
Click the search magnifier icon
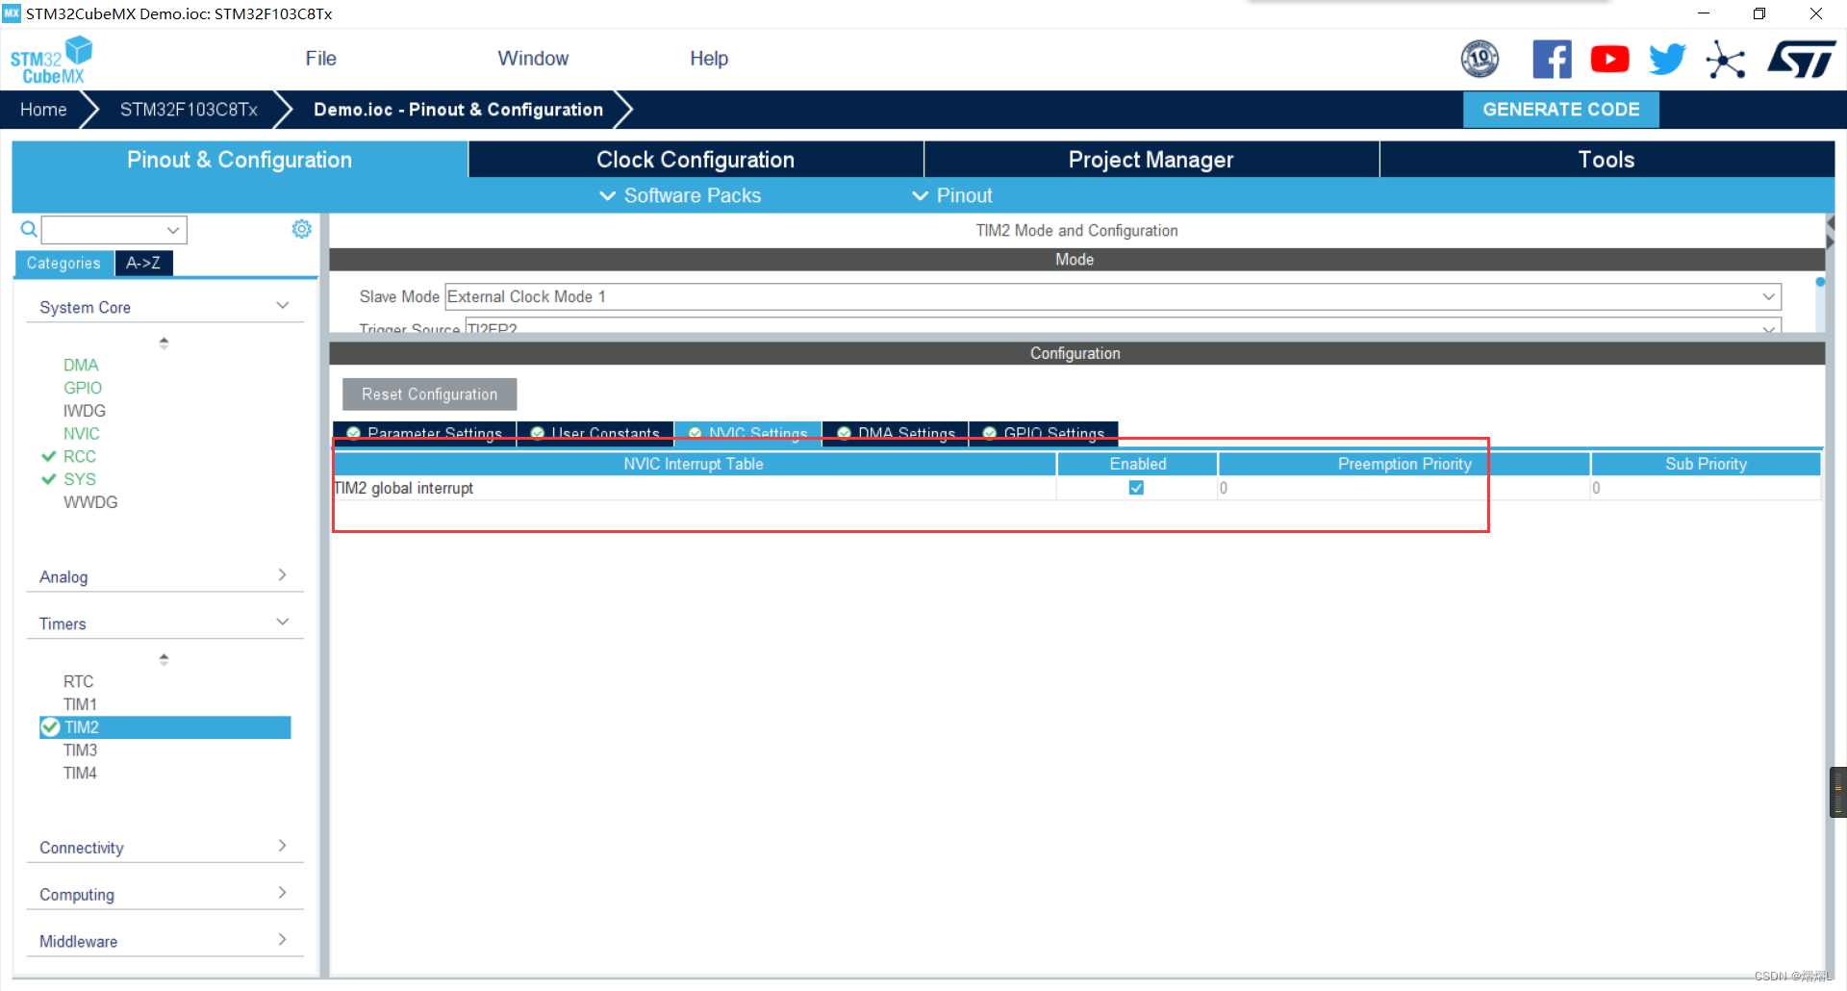tap(29, 229)
